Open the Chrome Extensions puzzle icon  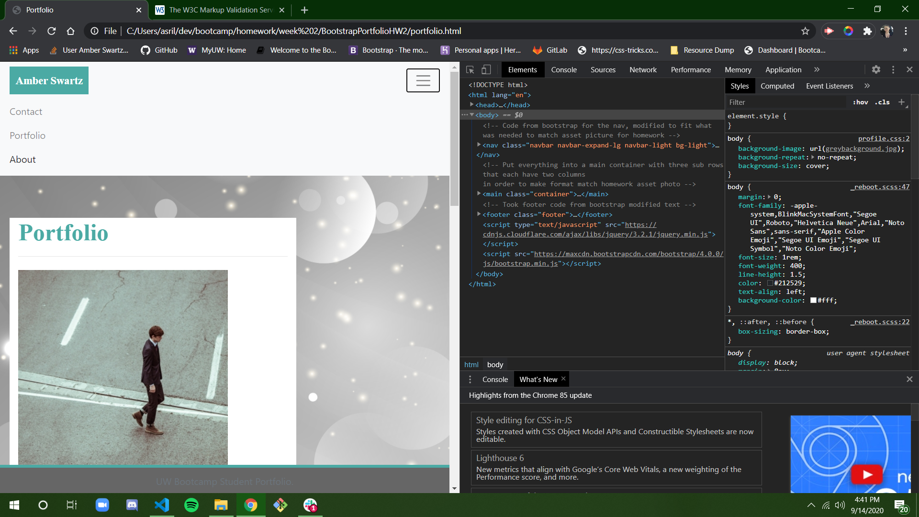[x=867, y=31]
